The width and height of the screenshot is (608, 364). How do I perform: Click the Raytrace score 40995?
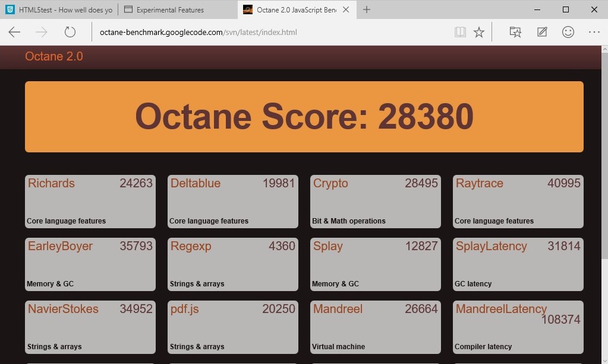pyautogui.click(x=564, y=183)
